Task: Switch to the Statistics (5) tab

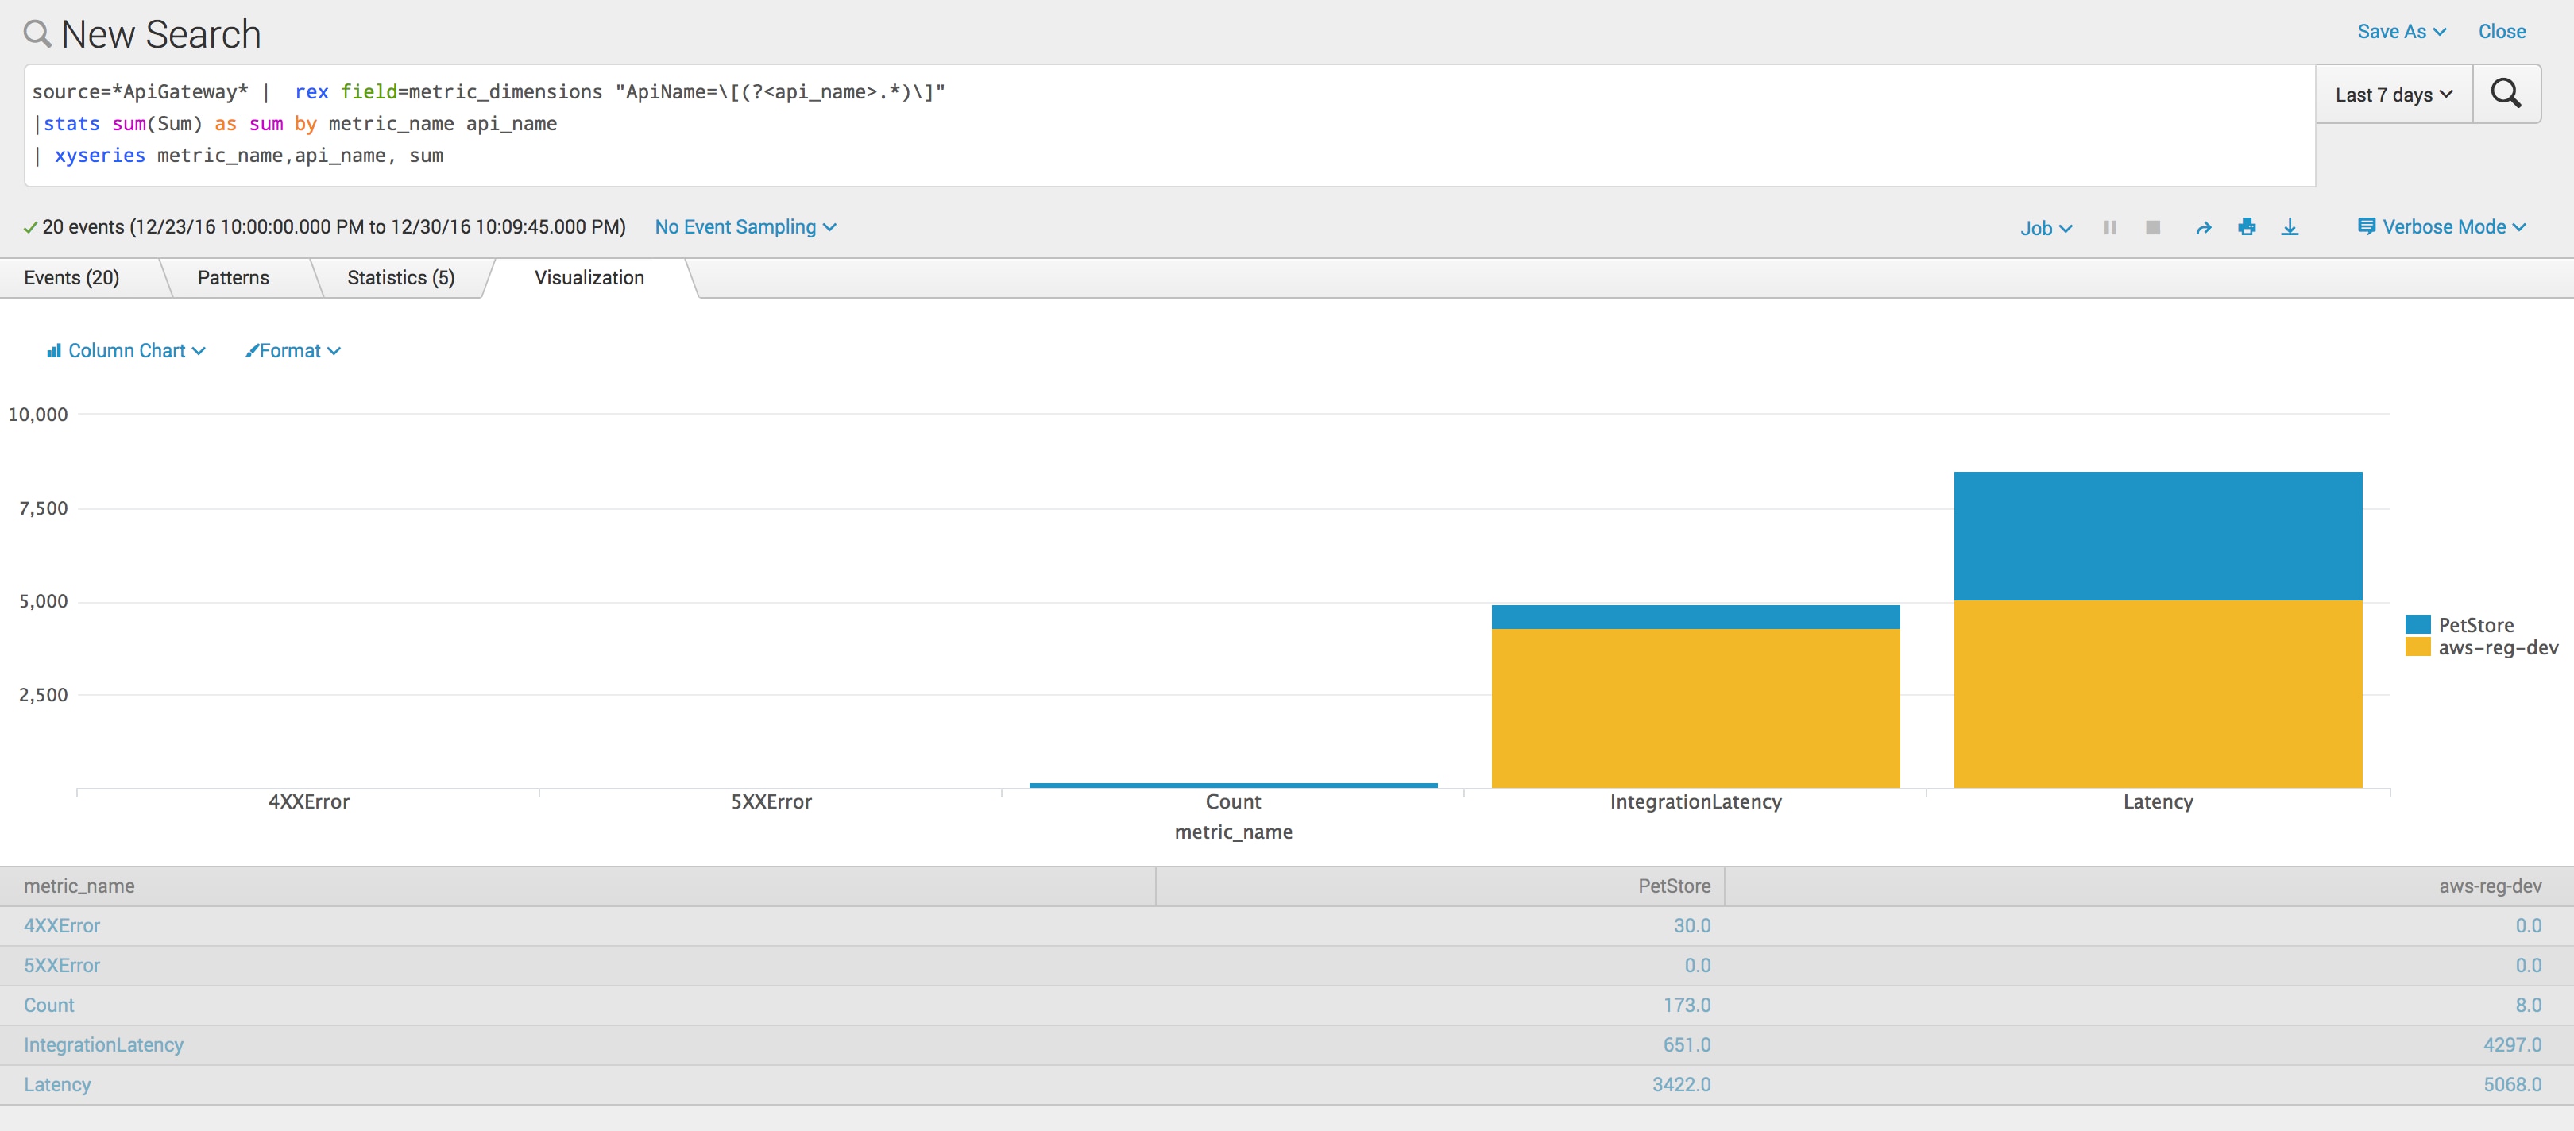Action: [x=400, y=278]
